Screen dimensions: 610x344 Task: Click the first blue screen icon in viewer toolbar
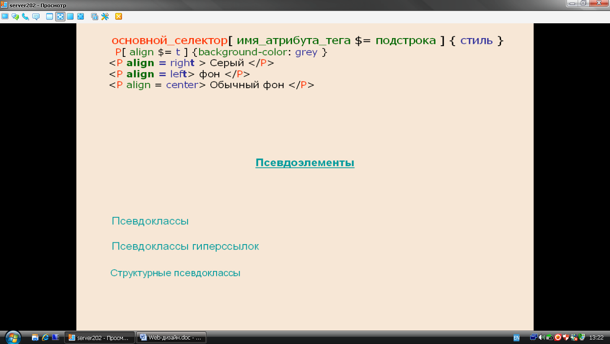[5, 17]
